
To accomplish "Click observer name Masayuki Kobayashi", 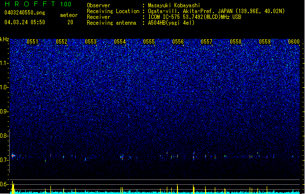I will click(174, 5).
